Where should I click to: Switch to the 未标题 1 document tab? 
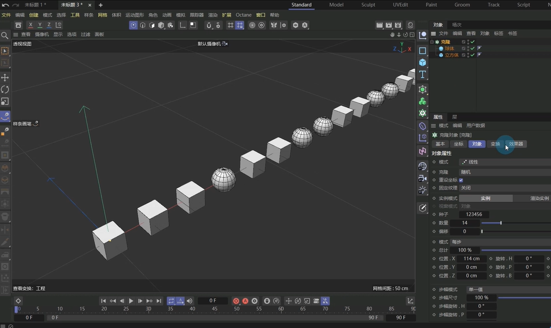pos(35,5)
